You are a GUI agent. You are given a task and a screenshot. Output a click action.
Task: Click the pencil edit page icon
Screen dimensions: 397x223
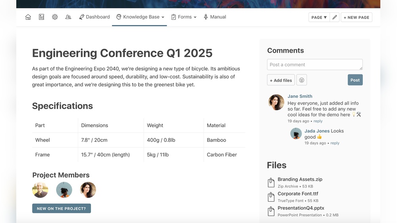pos(335,17)
